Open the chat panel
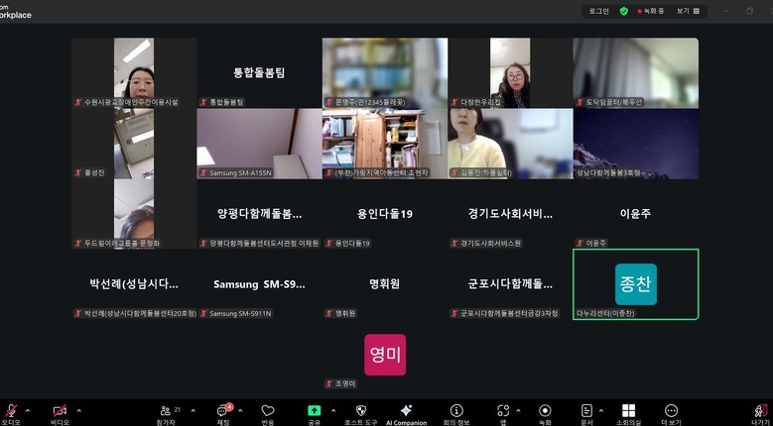The image size is (773, 426). point(223,411)
